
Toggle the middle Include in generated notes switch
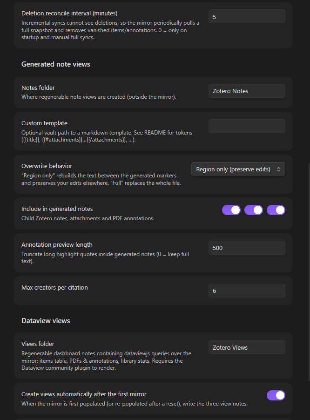point(254,210)
